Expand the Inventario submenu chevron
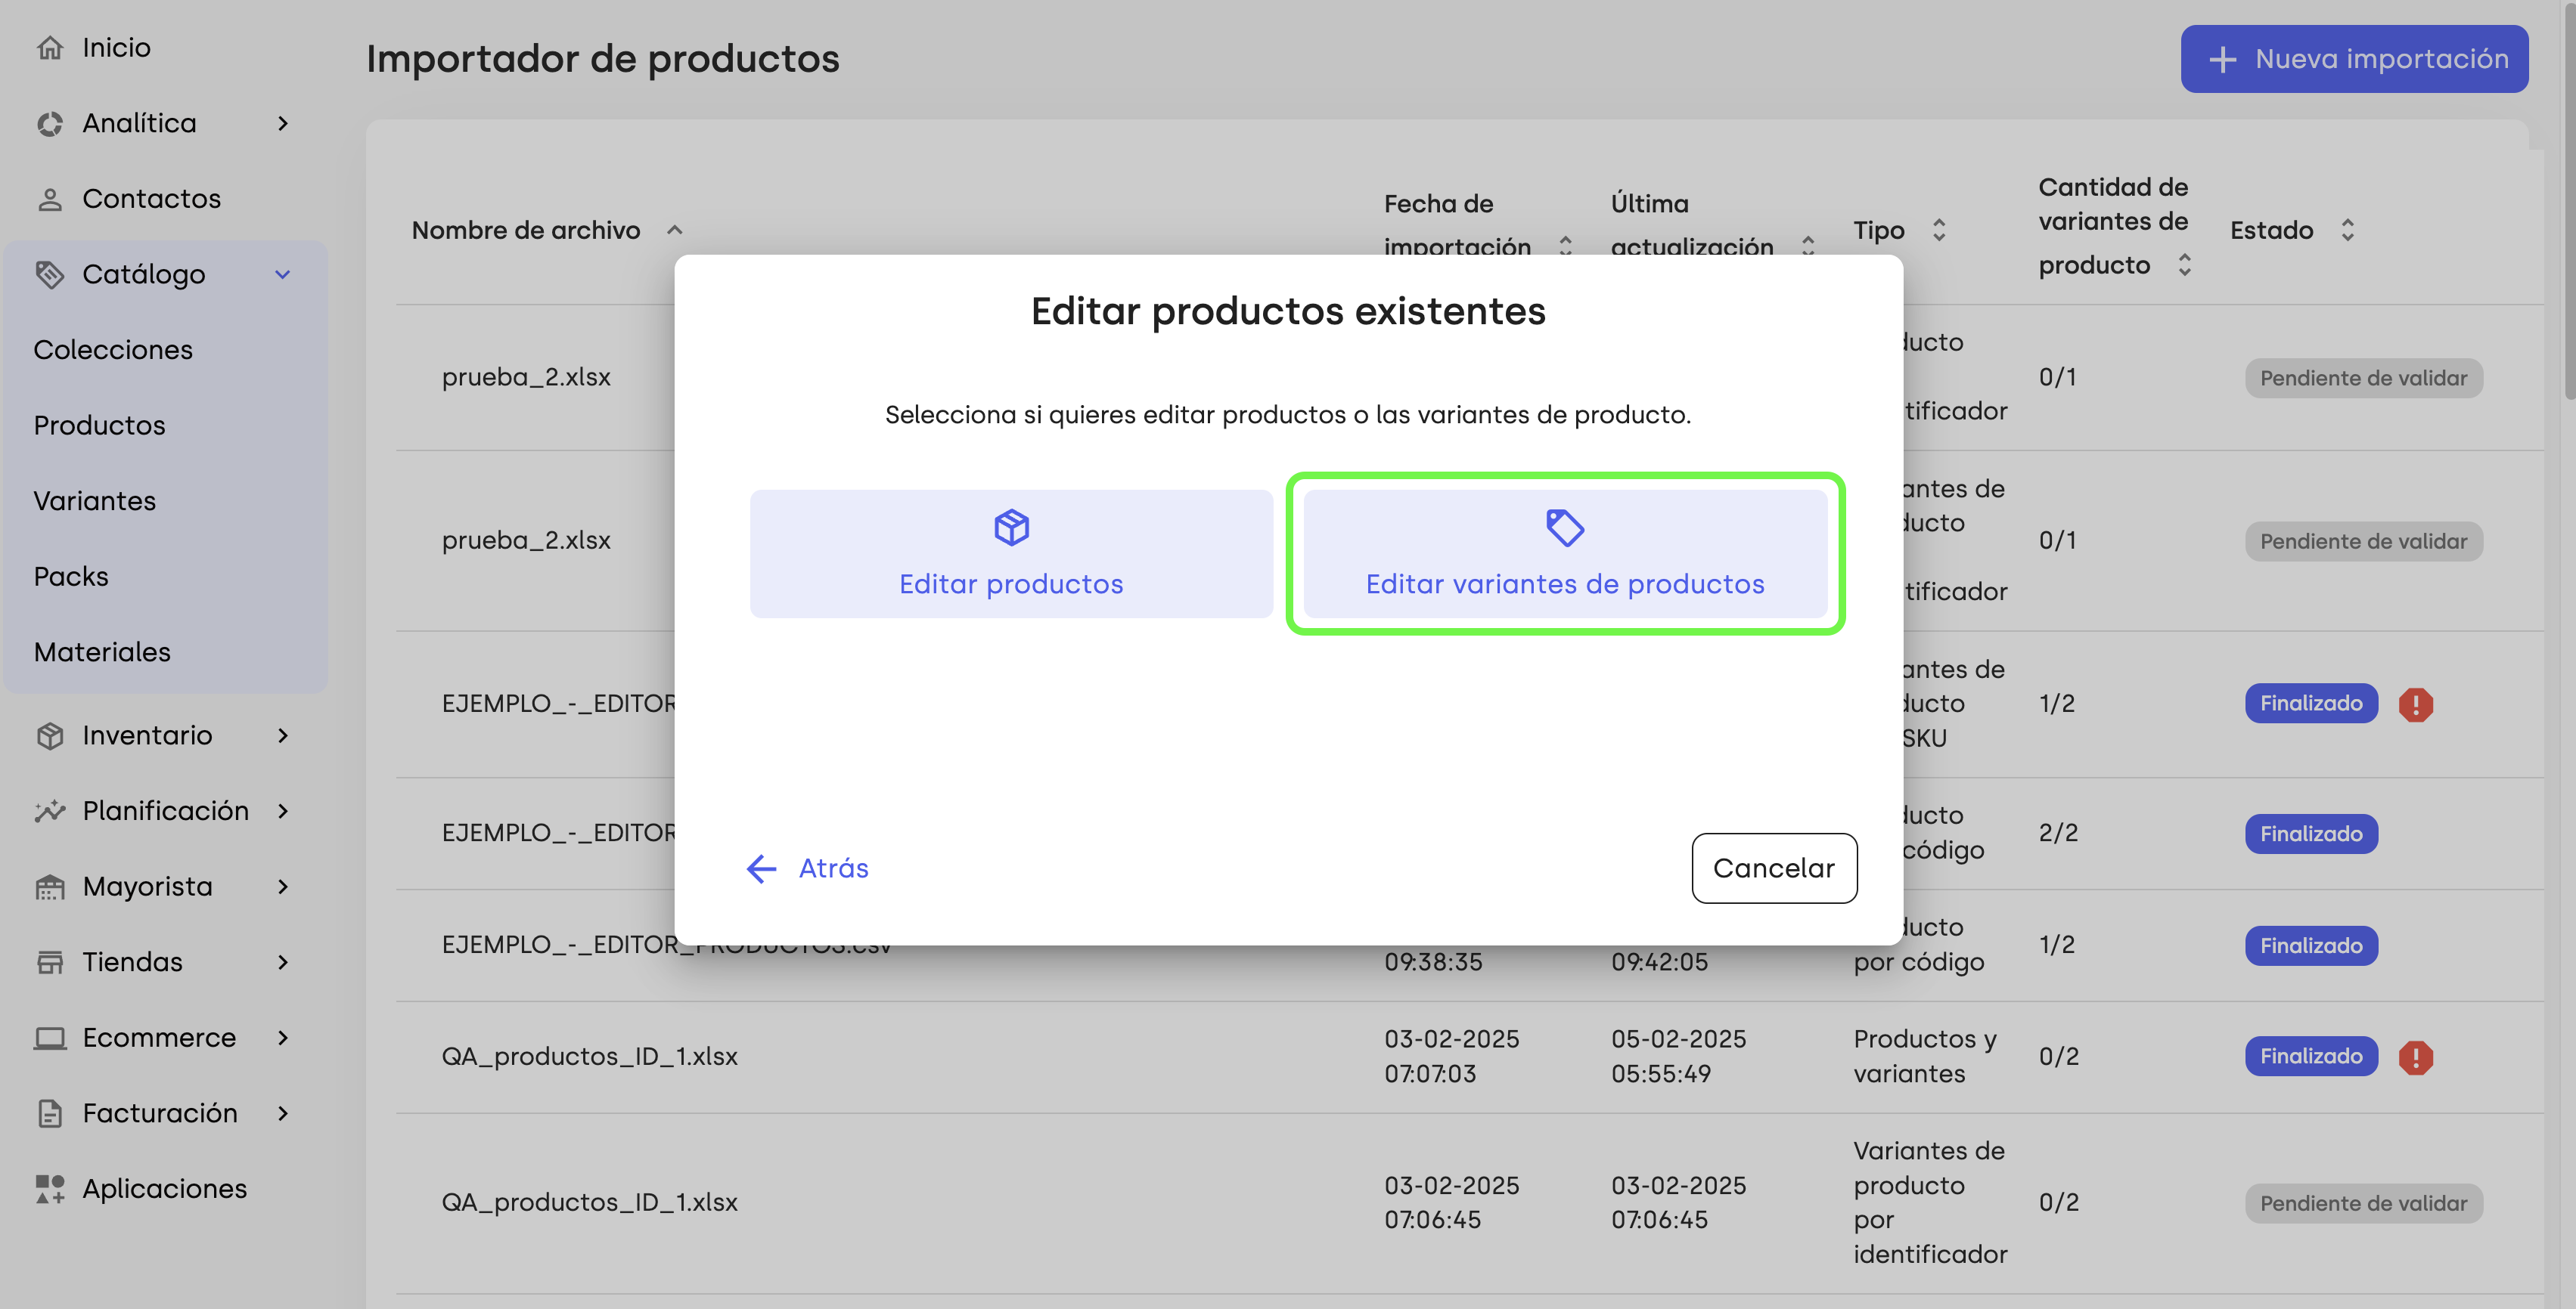Image resolution: width=2576 pixels, height=1309 pixels. pos(283,735)
